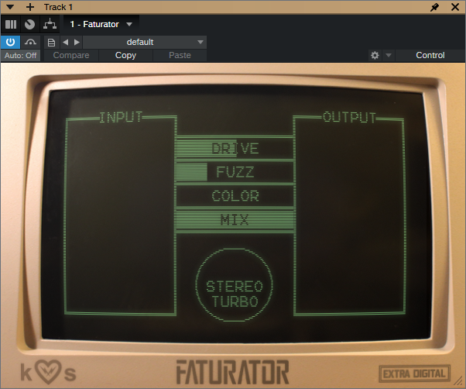Click the INPUT level meter panel
Screen dimensions: 466x389
coord(121,214)
